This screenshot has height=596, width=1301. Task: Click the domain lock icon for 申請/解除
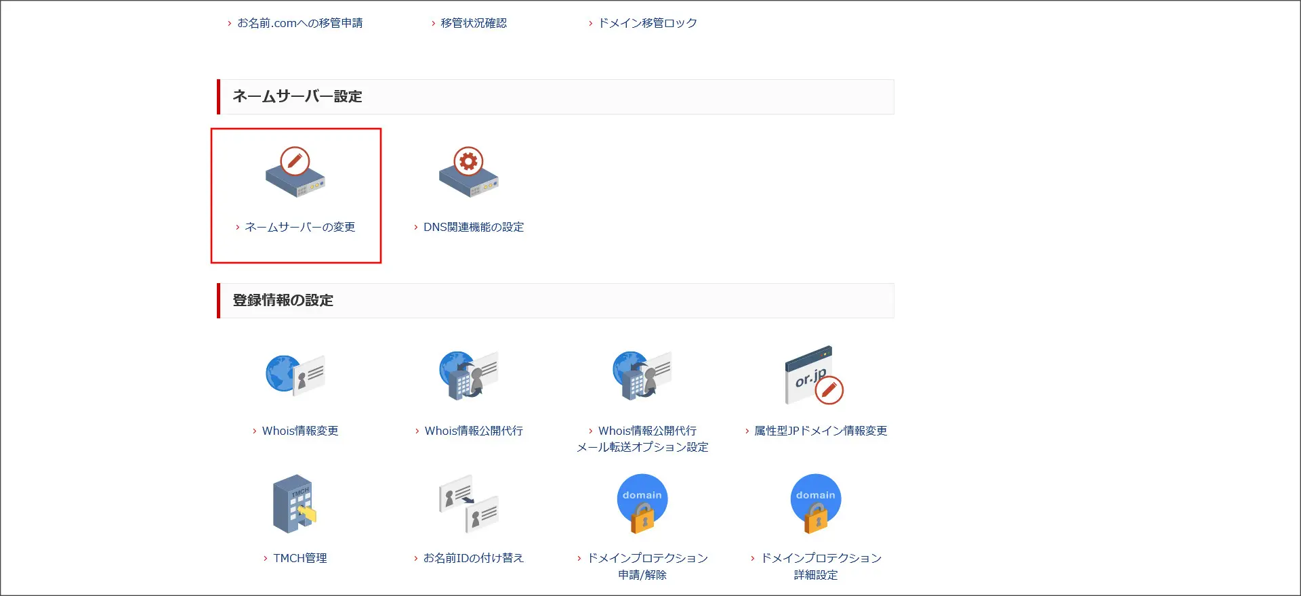click(642, 504)
